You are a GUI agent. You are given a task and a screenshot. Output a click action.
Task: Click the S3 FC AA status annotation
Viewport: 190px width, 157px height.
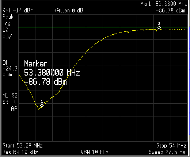pyautogui.click(x=10, y=106)
